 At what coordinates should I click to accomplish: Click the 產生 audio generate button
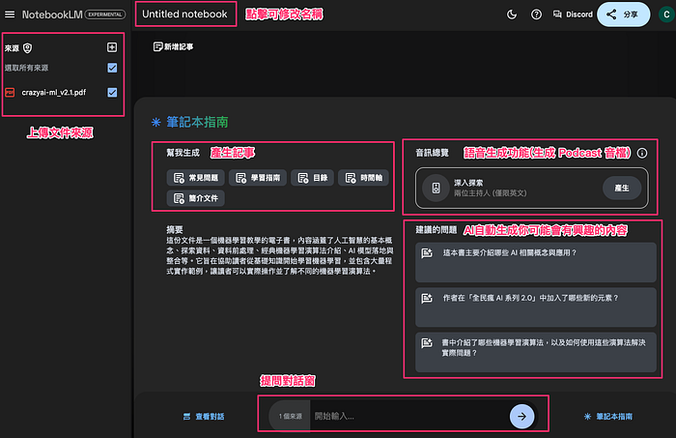pyautogui.click(x=622, y=189)
